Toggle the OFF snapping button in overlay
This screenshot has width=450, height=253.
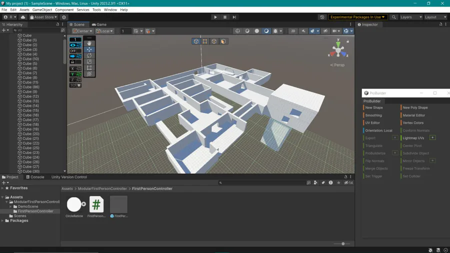pos(75,51)
